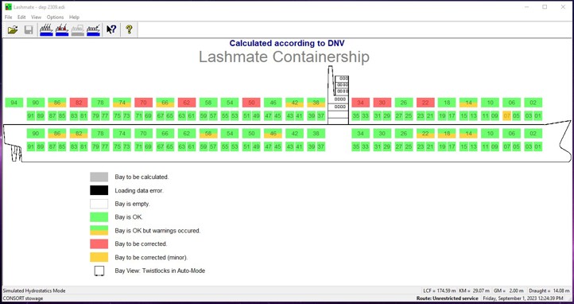Select on-deck bay 02 at the bow

(533, 103)
